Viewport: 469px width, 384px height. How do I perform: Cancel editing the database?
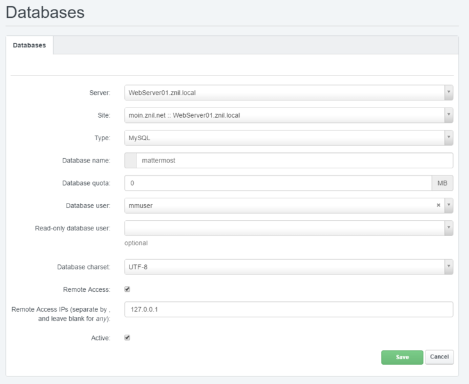[439, 357]
